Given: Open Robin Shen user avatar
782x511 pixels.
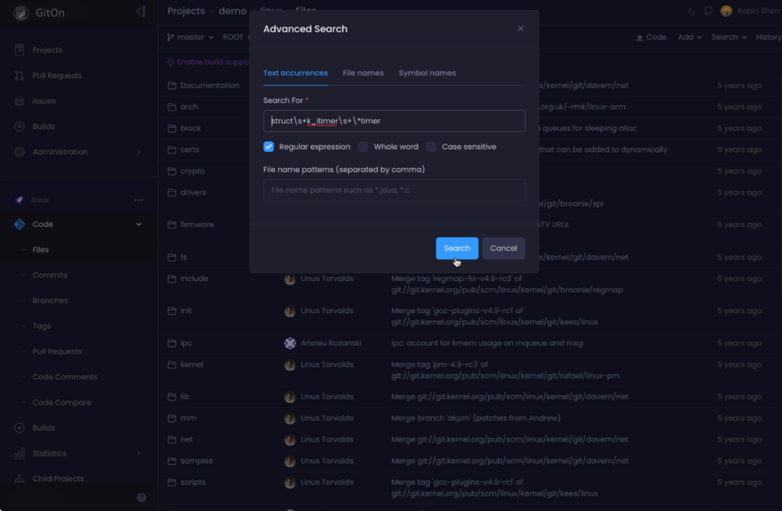Looking at the screenshot, I should tap(726, 11).
